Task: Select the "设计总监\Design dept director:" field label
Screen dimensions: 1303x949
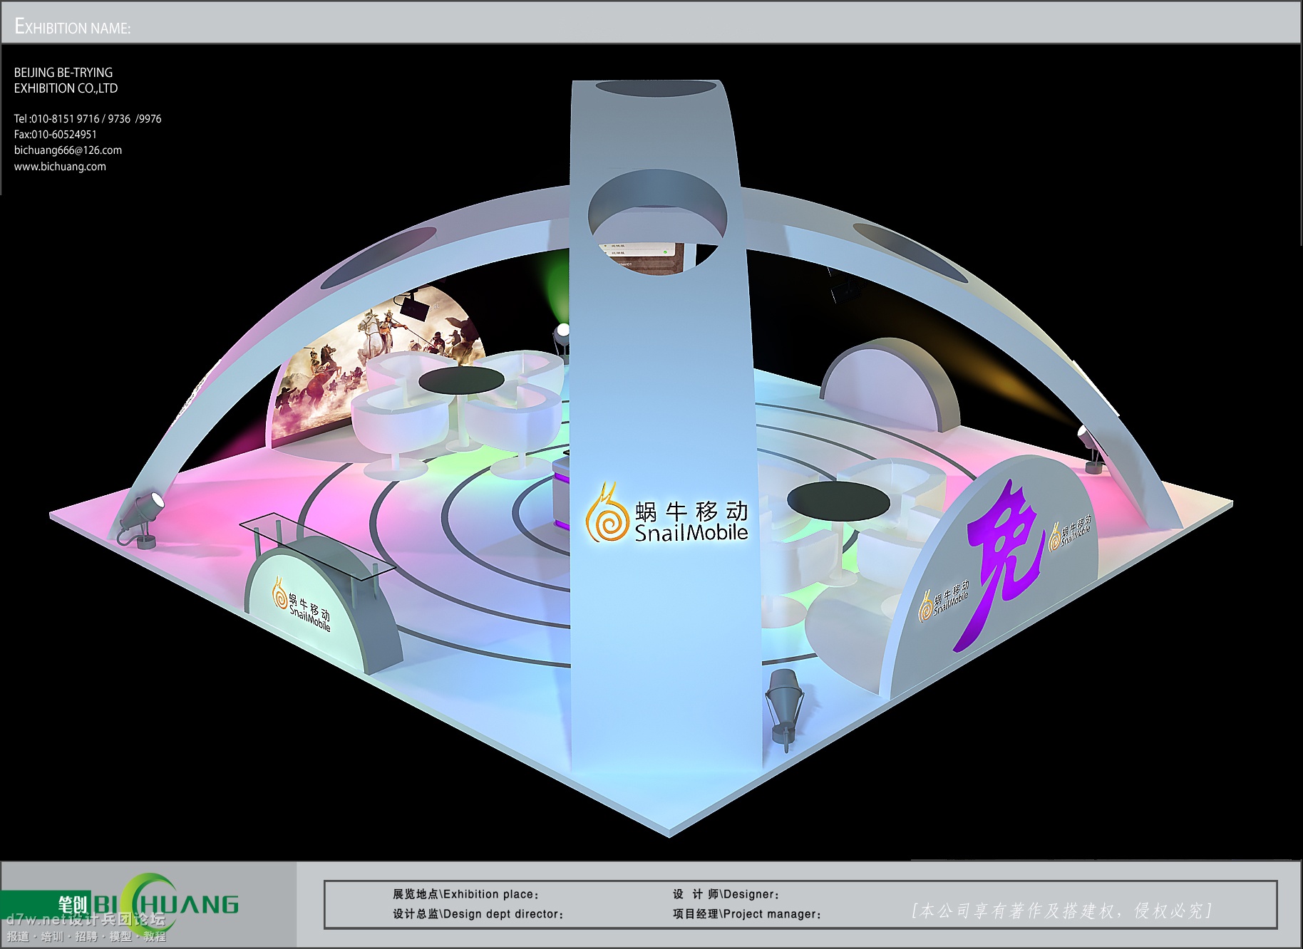Action: click(x=478, y=914)
